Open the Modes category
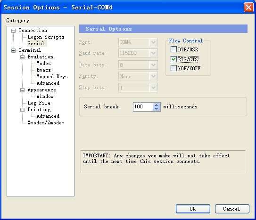 pyautogui.click(x=43, y=63)
